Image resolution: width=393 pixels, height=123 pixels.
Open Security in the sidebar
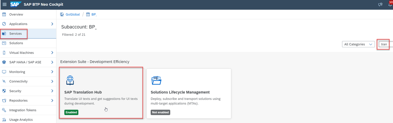15,91
